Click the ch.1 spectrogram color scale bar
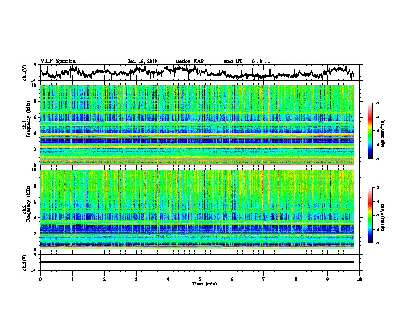The height and width of the screenshot is (313, 405). 370,131
